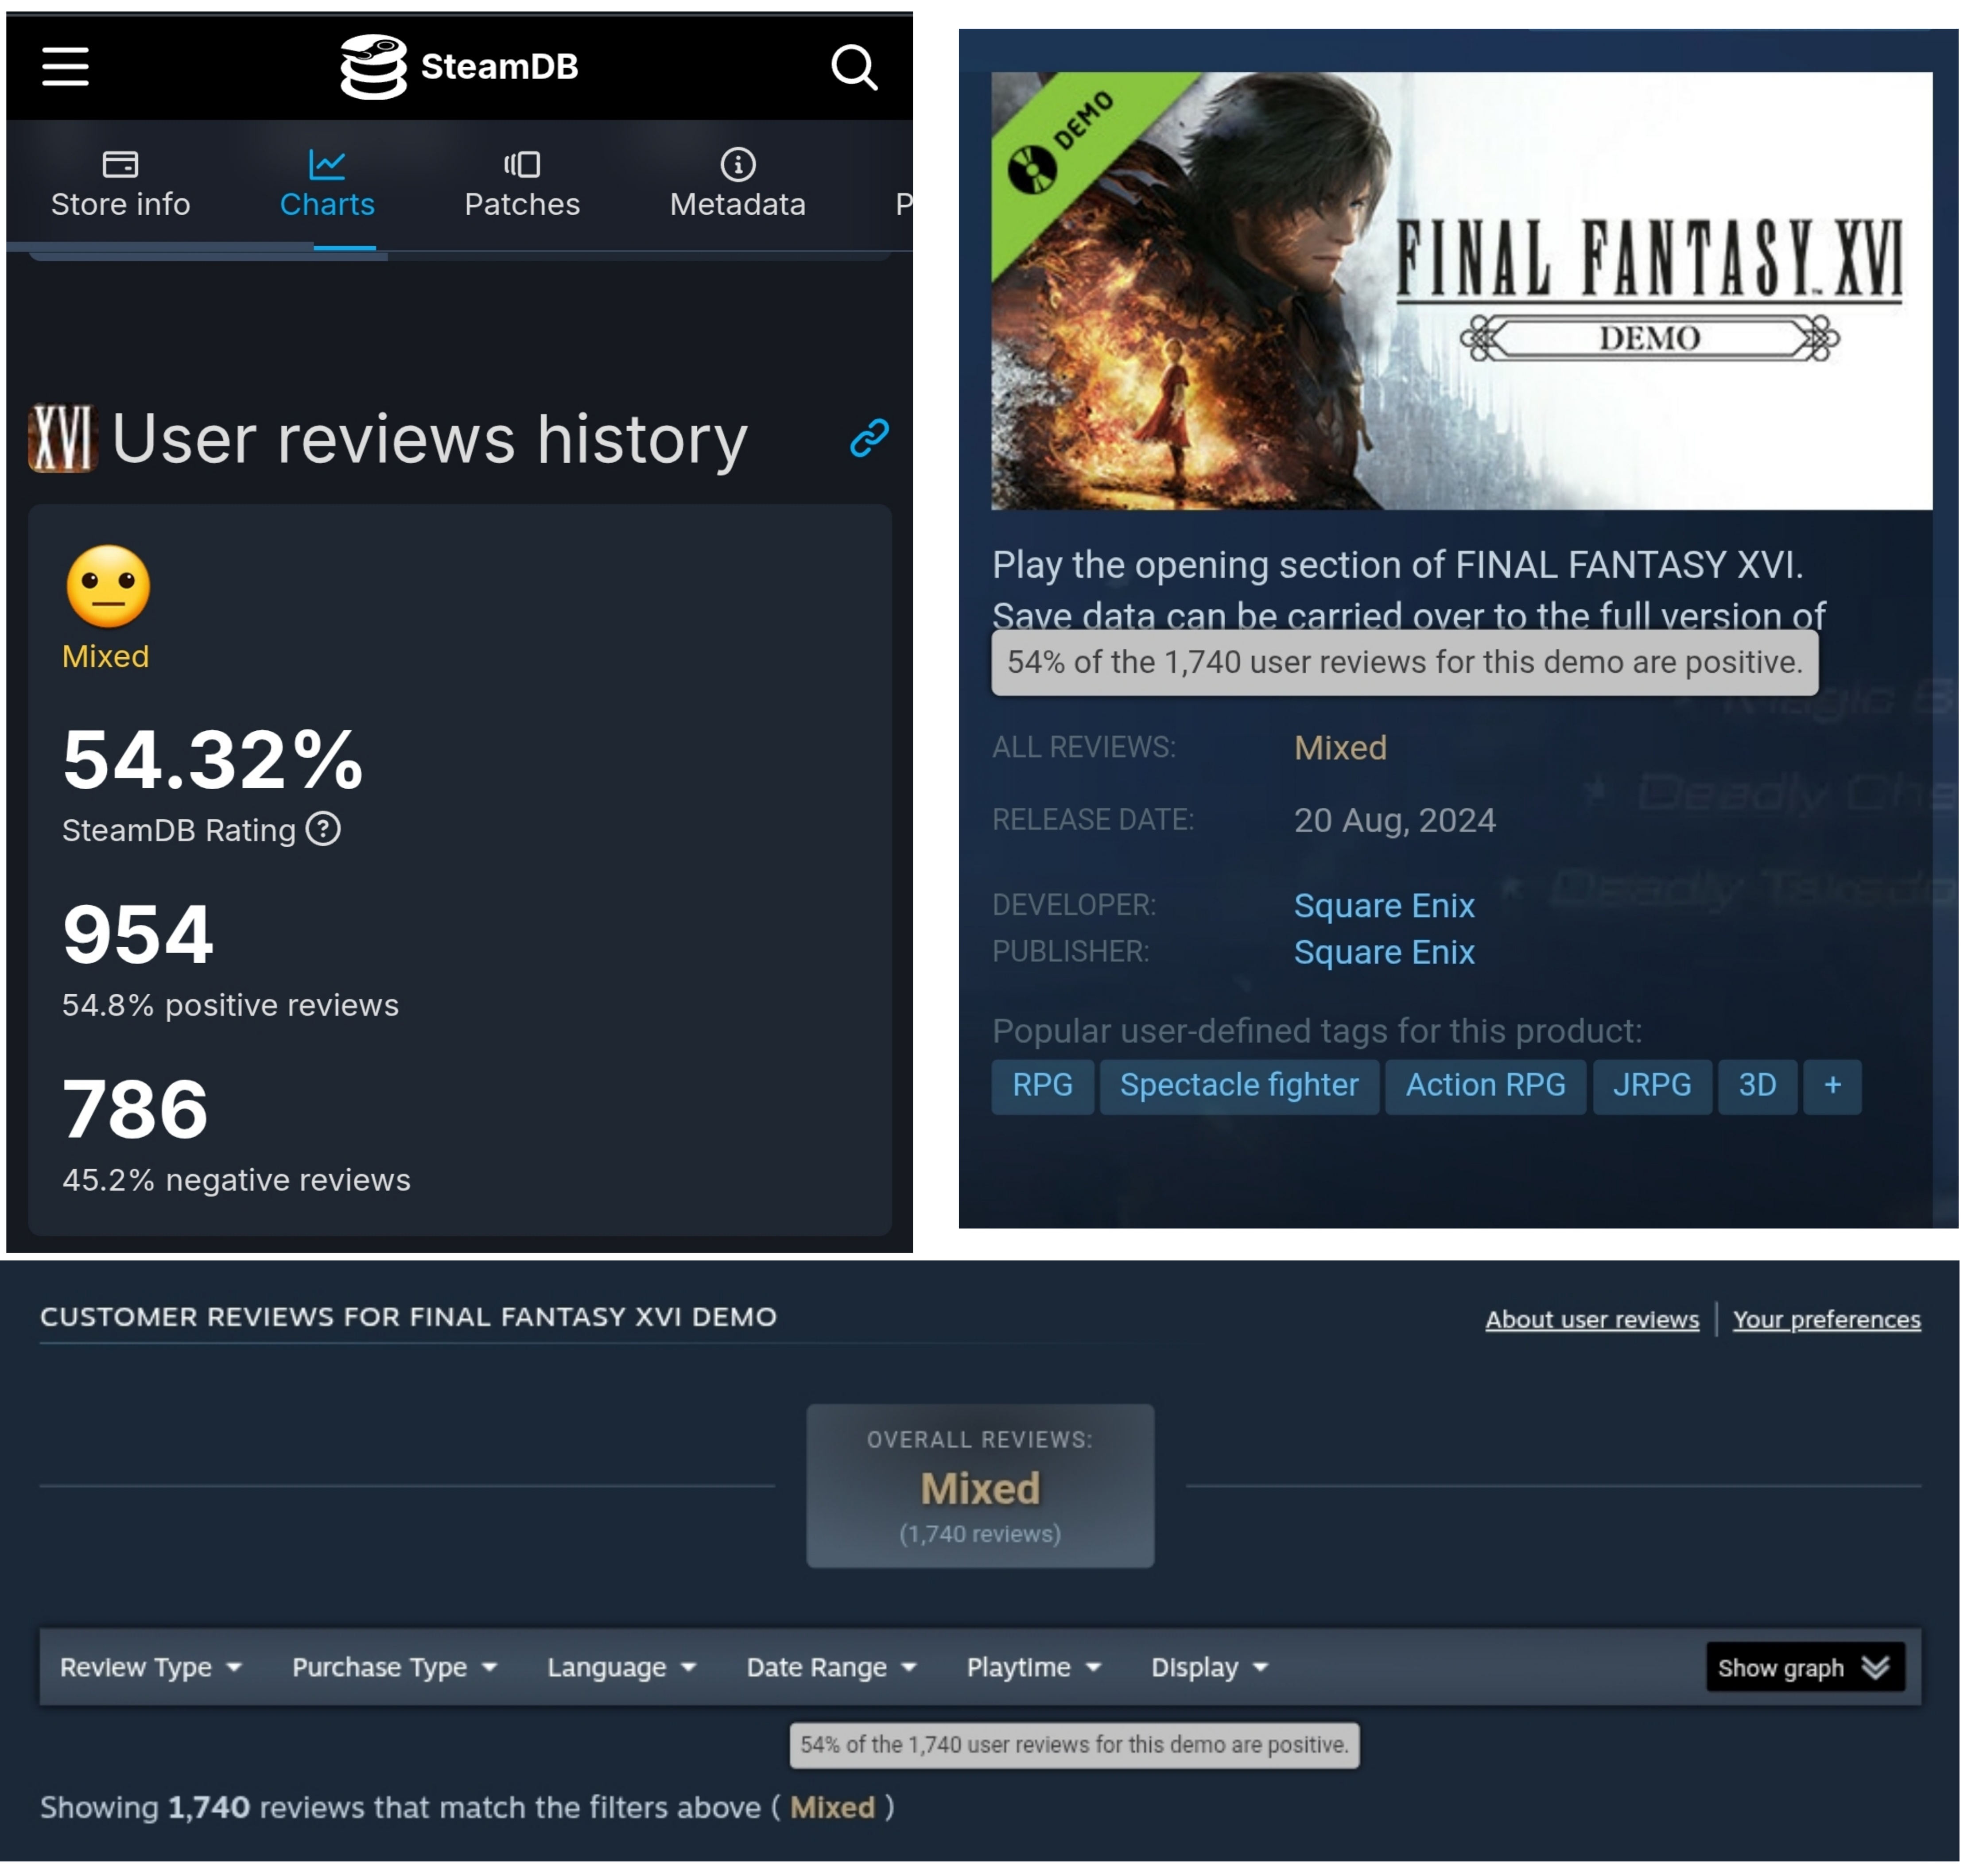Expand the Review Type dropdown

point(151,1667)
